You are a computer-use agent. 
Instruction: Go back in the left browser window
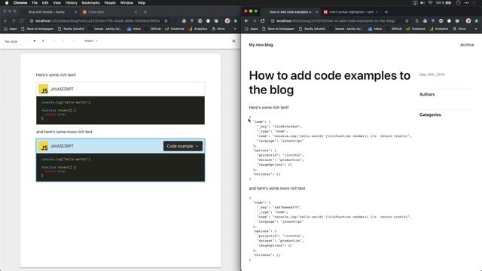pyautogui.click(x=5, y=21)
